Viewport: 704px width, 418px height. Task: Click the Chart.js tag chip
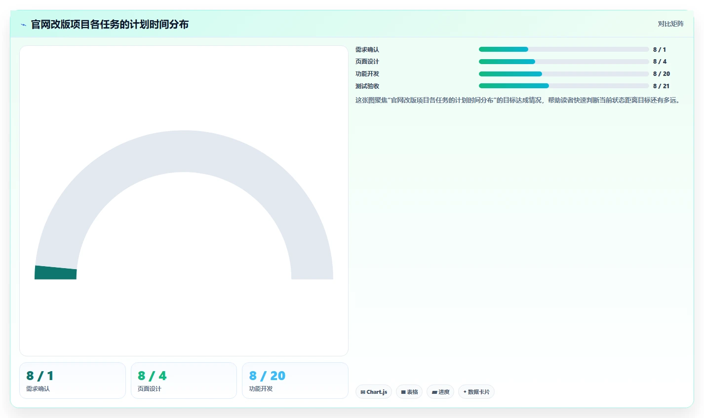coord(374,392)
